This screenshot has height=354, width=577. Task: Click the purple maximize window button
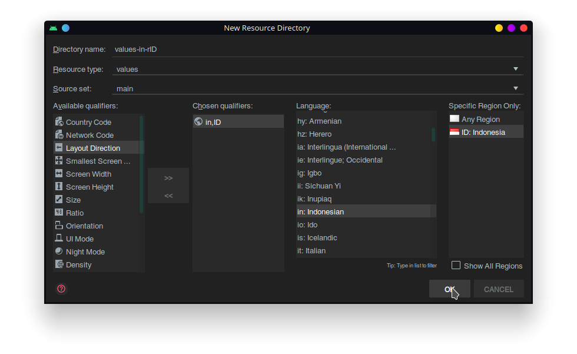tap(511, 28)
